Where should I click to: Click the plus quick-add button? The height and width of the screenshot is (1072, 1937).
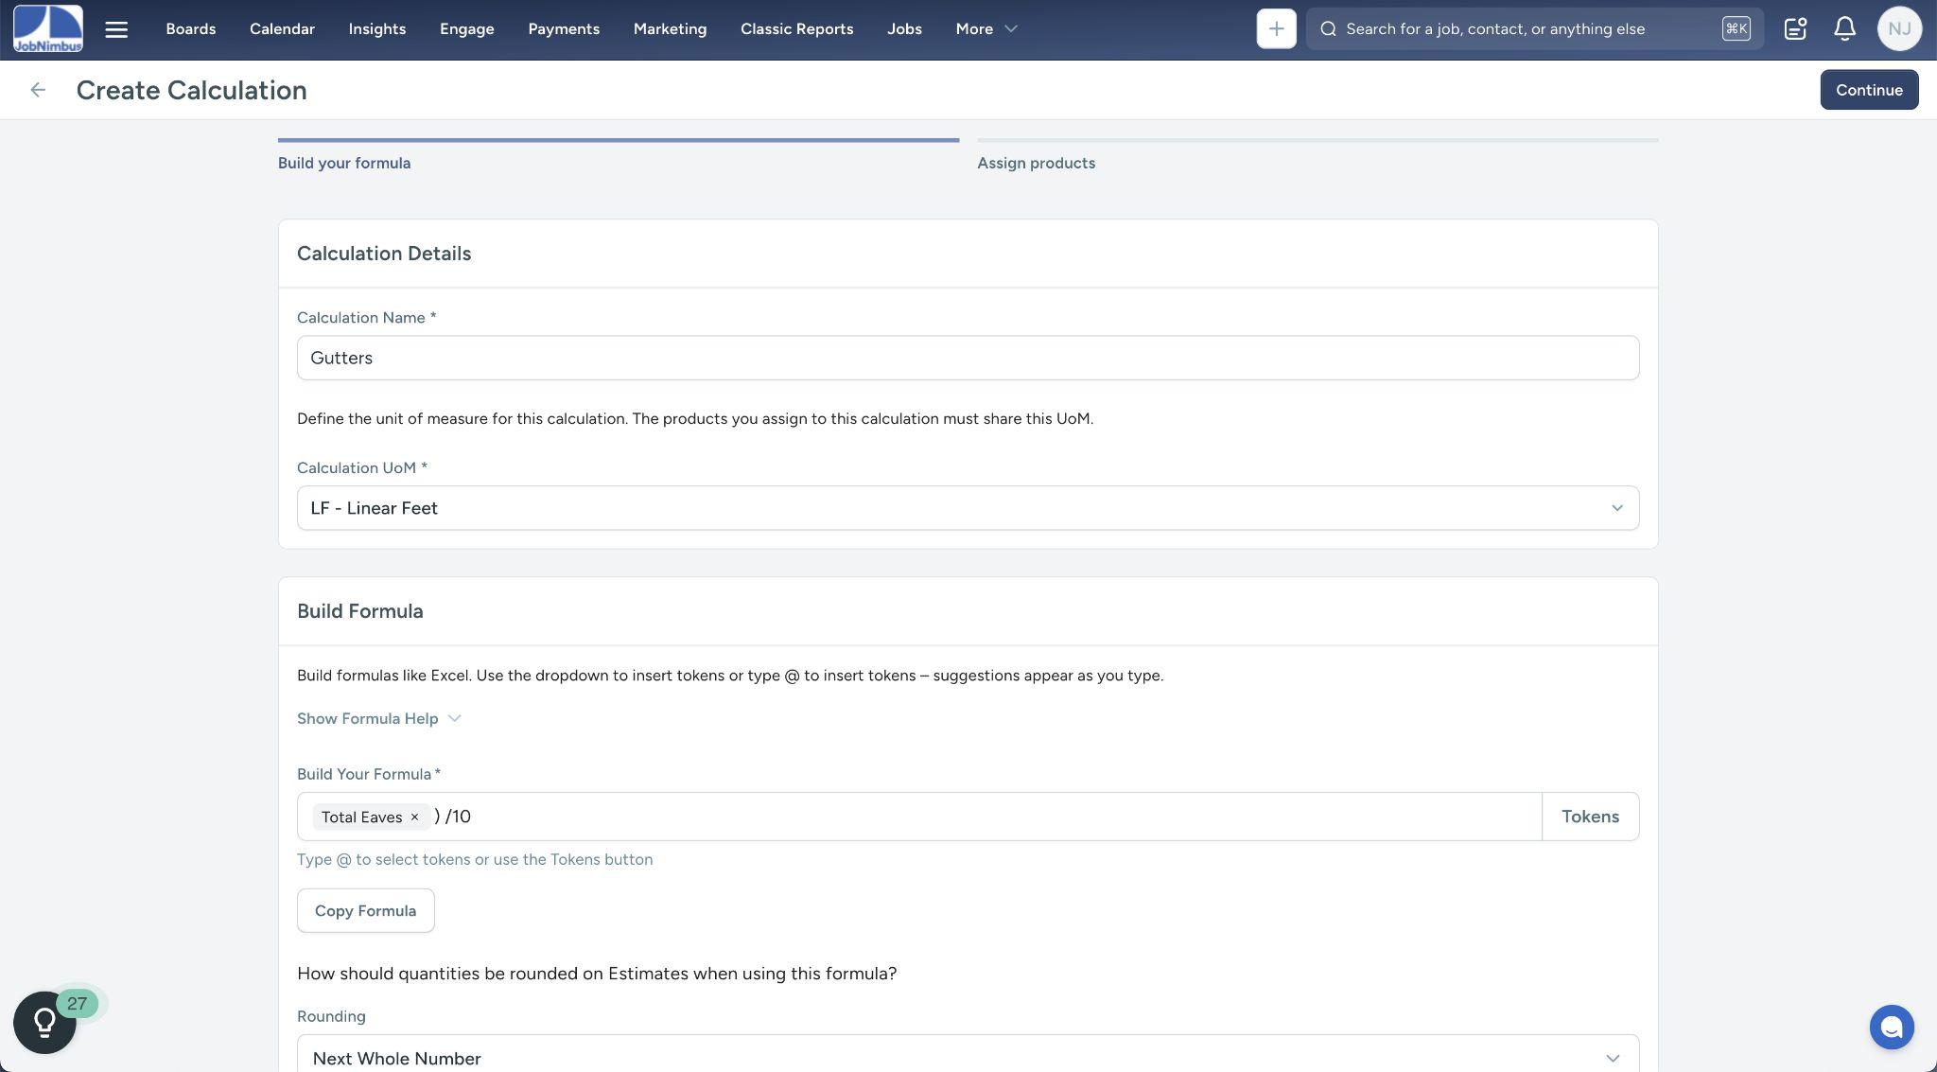1276,28
